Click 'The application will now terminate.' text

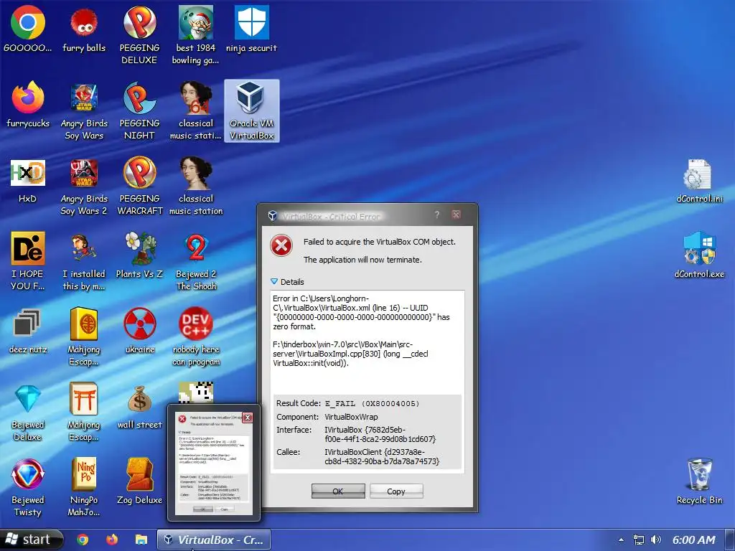[x=362, y=260]
